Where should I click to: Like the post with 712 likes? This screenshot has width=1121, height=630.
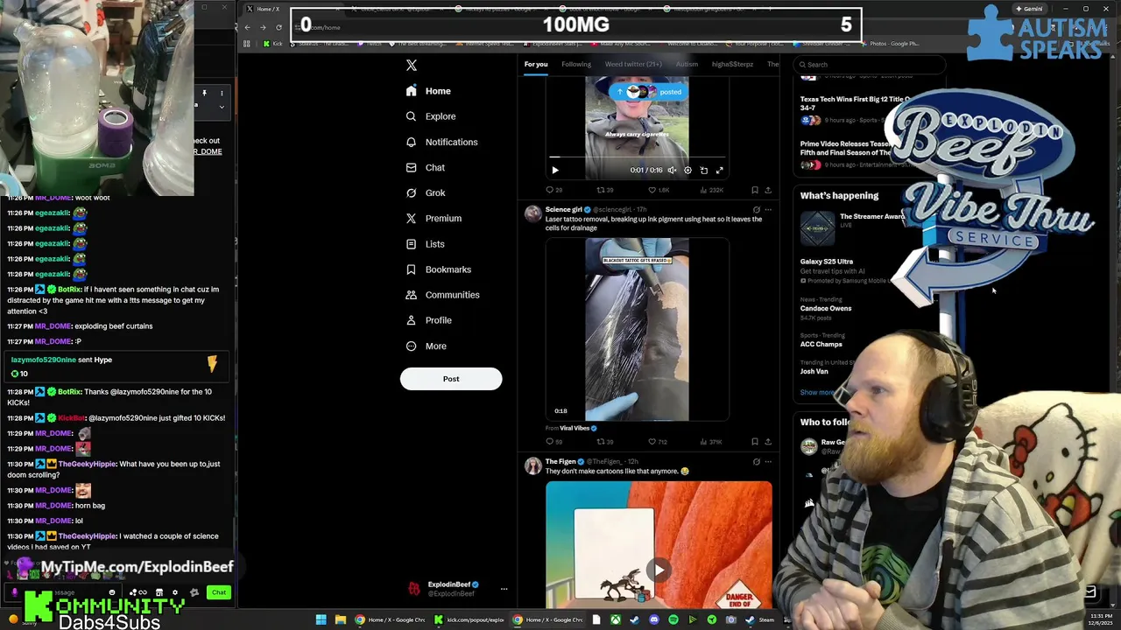[x=657, y=442]
